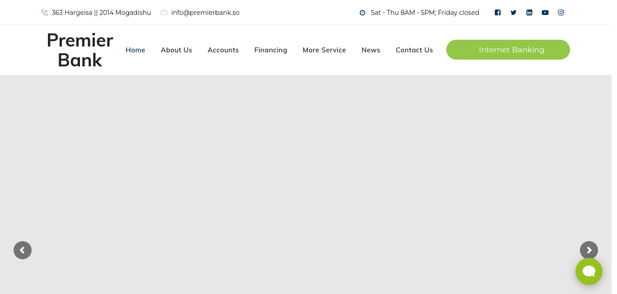Select the Home menu item

136,50
